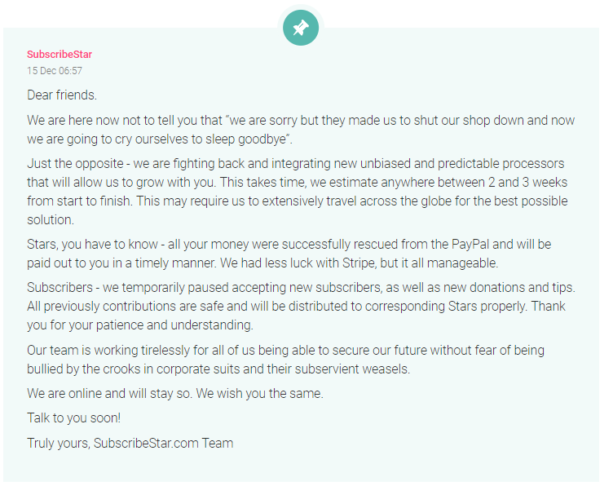613x486 pixels.
Task: Click the paragraph starting "We are here now"
Action: [301, 130]
